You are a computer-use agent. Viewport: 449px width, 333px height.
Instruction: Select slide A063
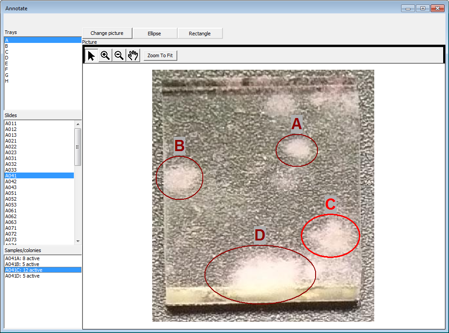[x=39, y=222]
